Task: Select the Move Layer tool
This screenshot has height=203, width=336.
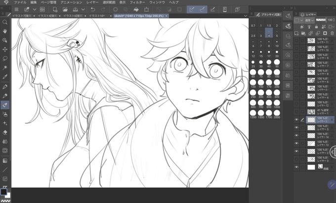Action: 5,49
